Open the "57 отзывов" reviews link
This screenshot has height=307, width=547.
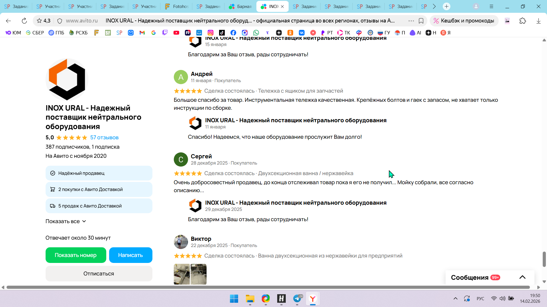(x=104, y=138)
